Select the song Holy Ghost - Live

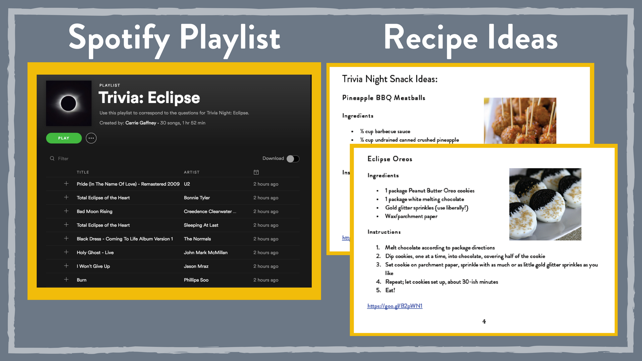pos(95,252)
